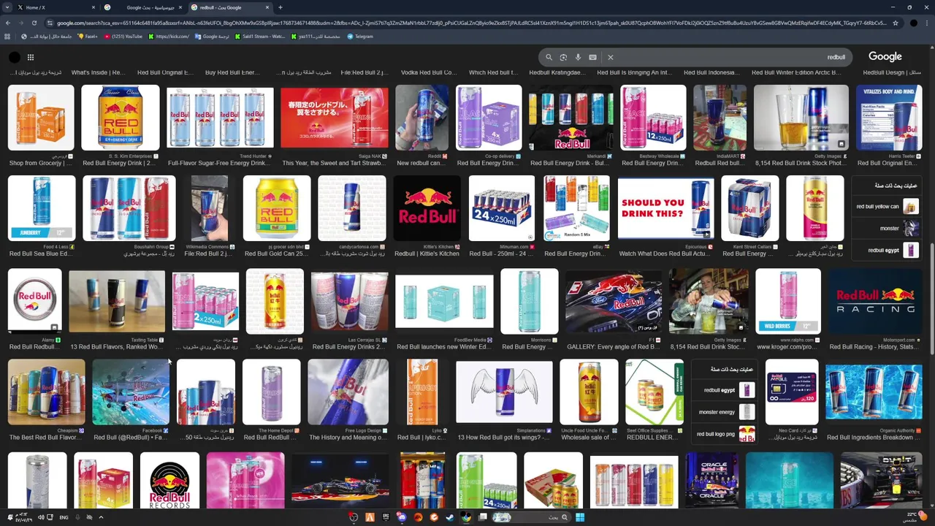Viewport: 935px width, 526px height.
Task: Open the kick.com bookmark
Action: [x=168, y=37]
